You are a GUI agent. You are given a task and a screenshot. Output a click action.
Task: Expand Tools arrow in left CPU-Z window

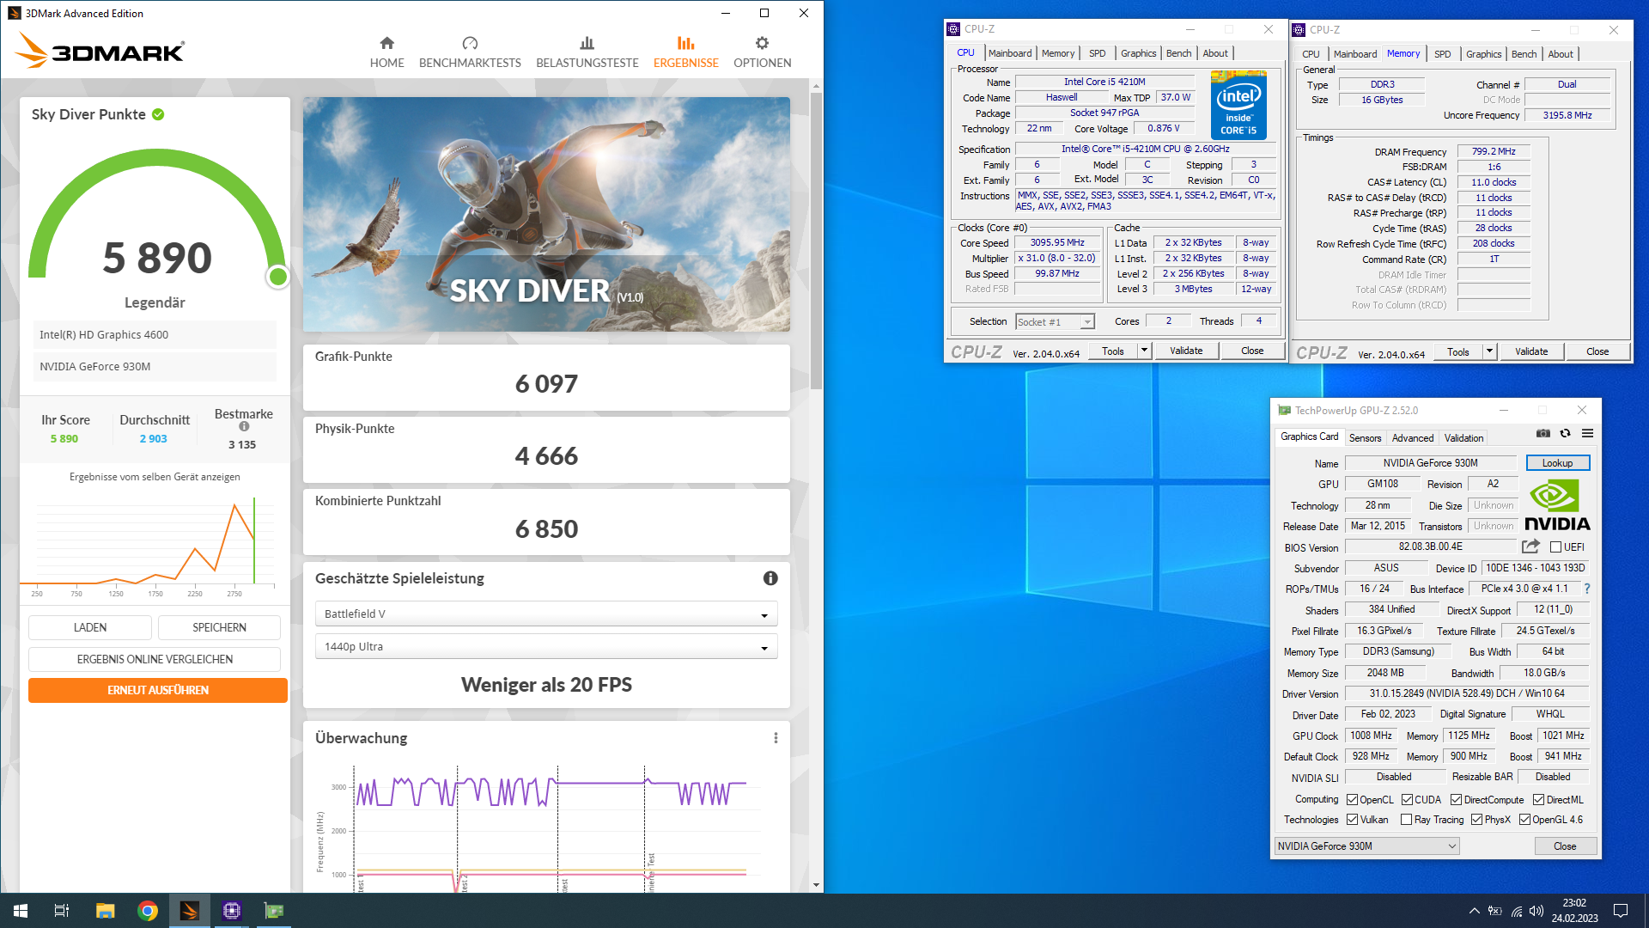tap(1144, 351)
